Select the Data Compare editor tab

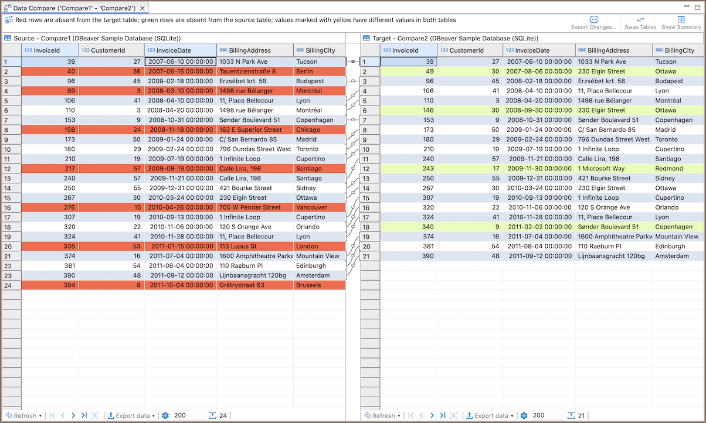point(74,8)
